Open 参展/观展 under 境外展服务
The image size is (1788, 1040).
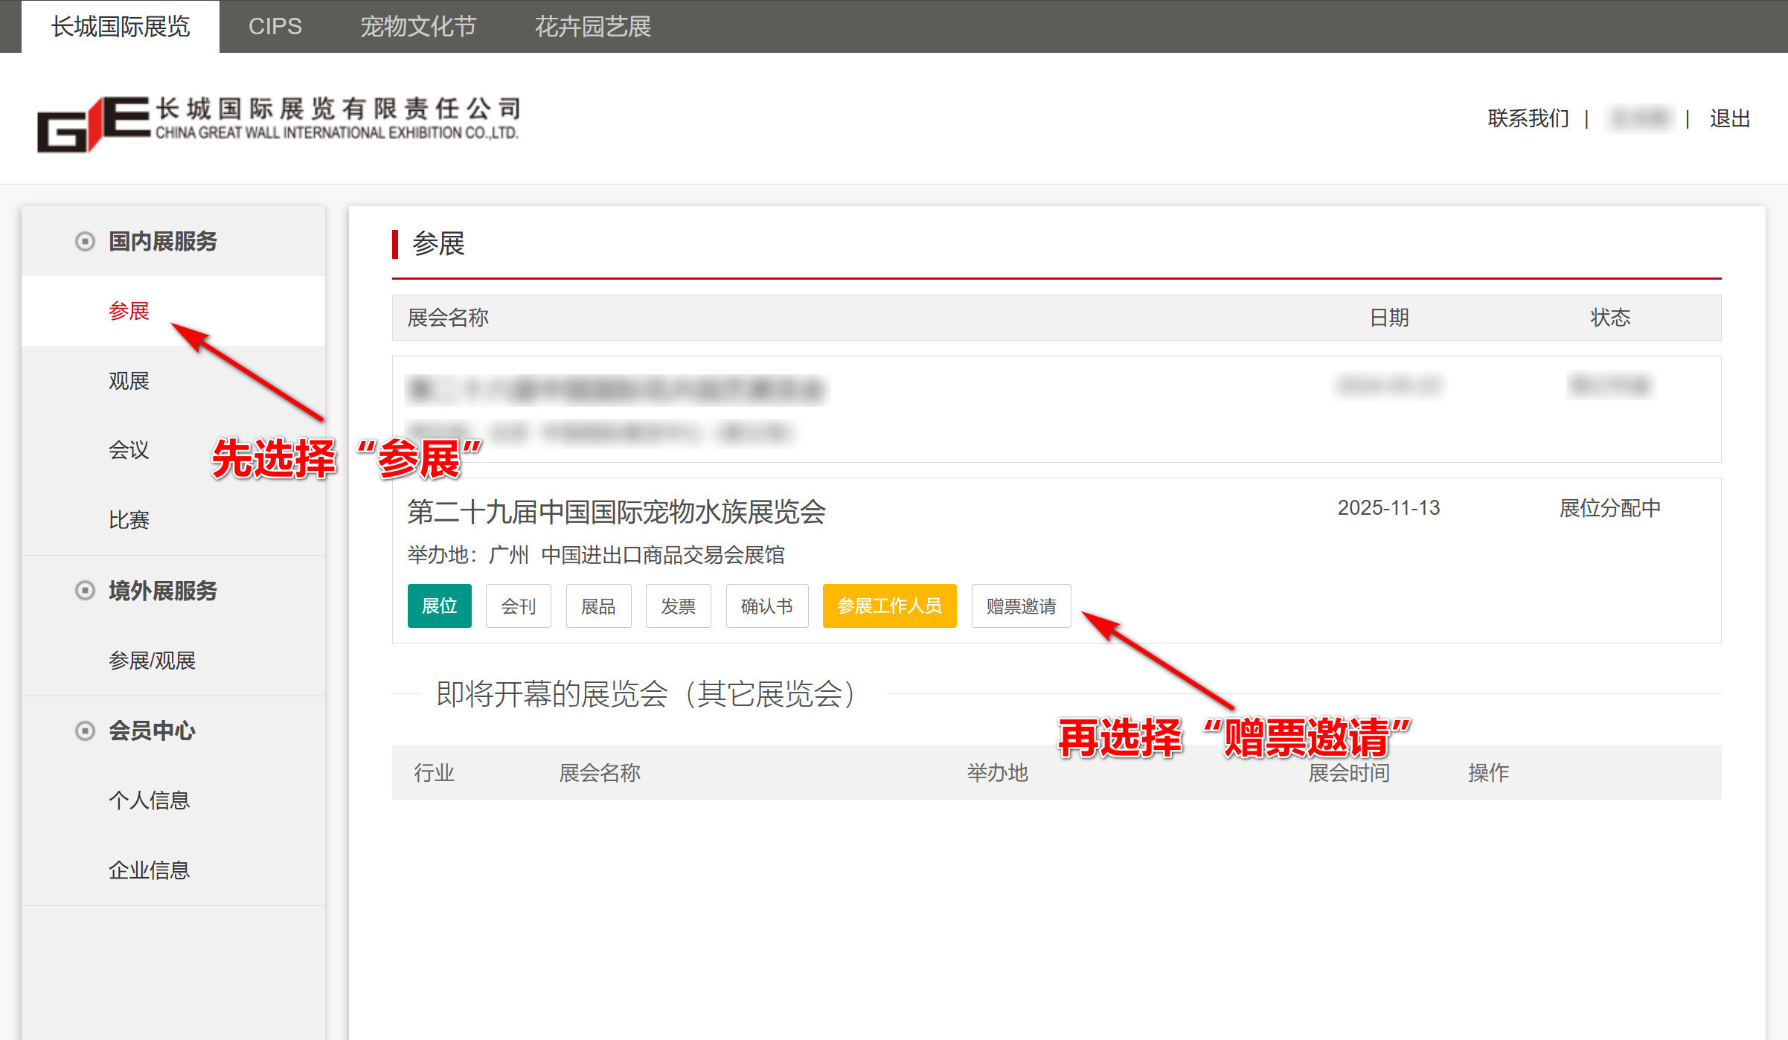(x=152, y=661)
